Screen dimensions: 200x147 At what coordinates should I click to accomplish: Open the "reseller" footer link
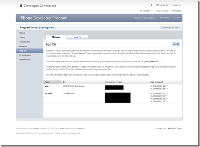pyautogui.click(x=81, y=129)
